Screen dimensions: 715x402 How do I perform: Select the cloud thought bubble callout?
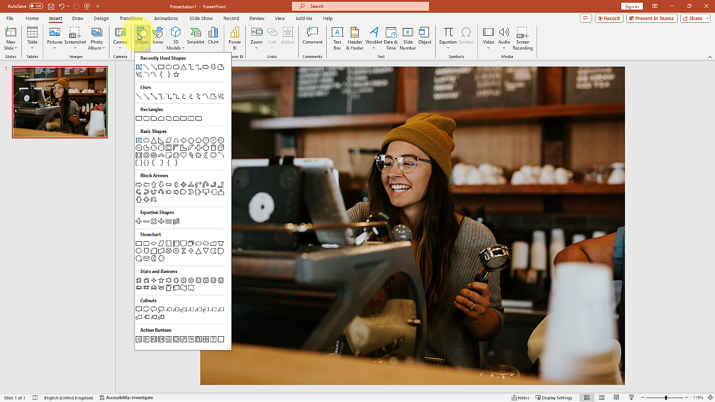coord(161,309)
